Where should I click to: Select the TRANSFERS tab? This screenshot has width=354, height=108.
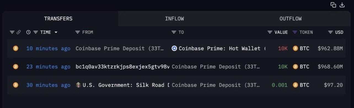(58, 19)
